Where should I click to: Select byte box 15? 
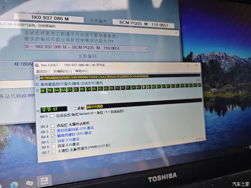click(117, 88)
